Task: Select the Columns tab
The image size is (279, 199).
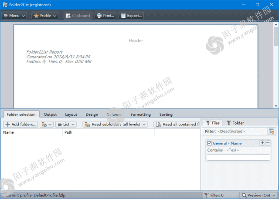Action: tap(114, 115)
